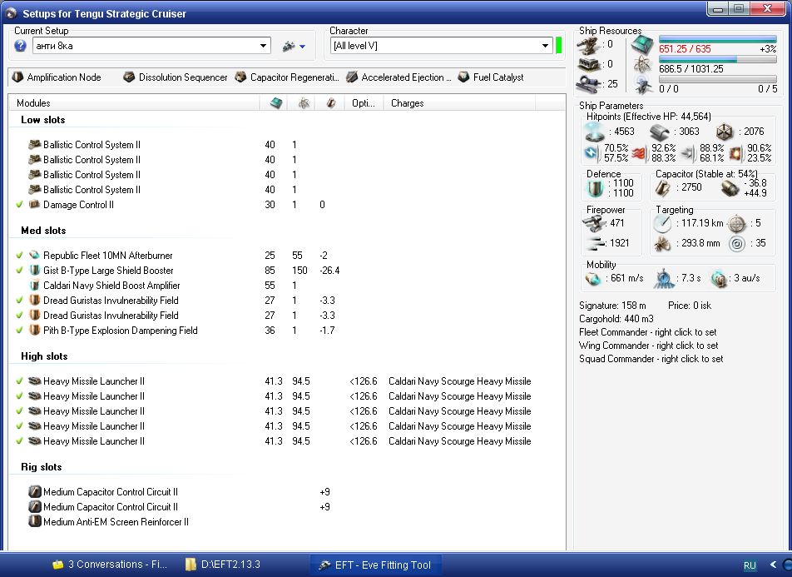Open 3 Conversations taskbar button
792x577 pixels.
[110, 565]
